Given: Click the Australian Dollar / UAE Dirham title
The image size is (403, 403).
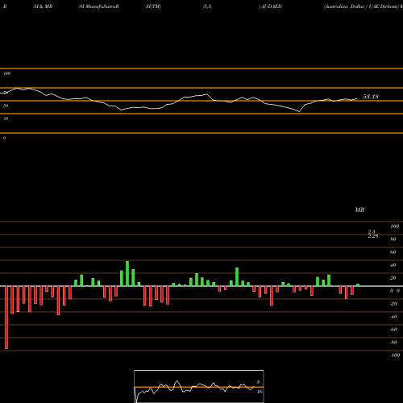Looking at the screenshot, I should [x=361, y=6].
